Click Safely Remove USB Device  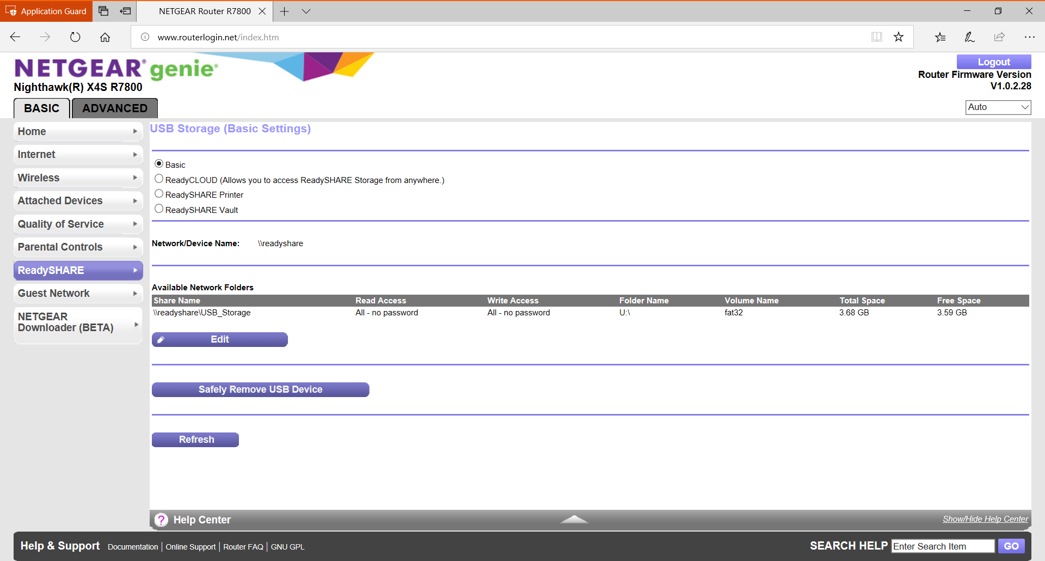[x=261, y=389]
